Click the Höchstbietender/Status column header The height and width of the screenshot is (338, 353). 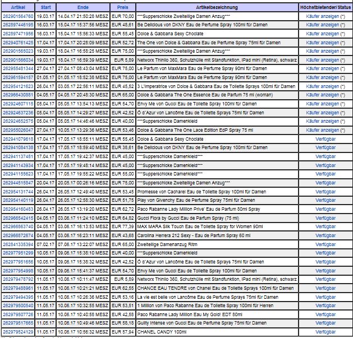pos(326,7)
